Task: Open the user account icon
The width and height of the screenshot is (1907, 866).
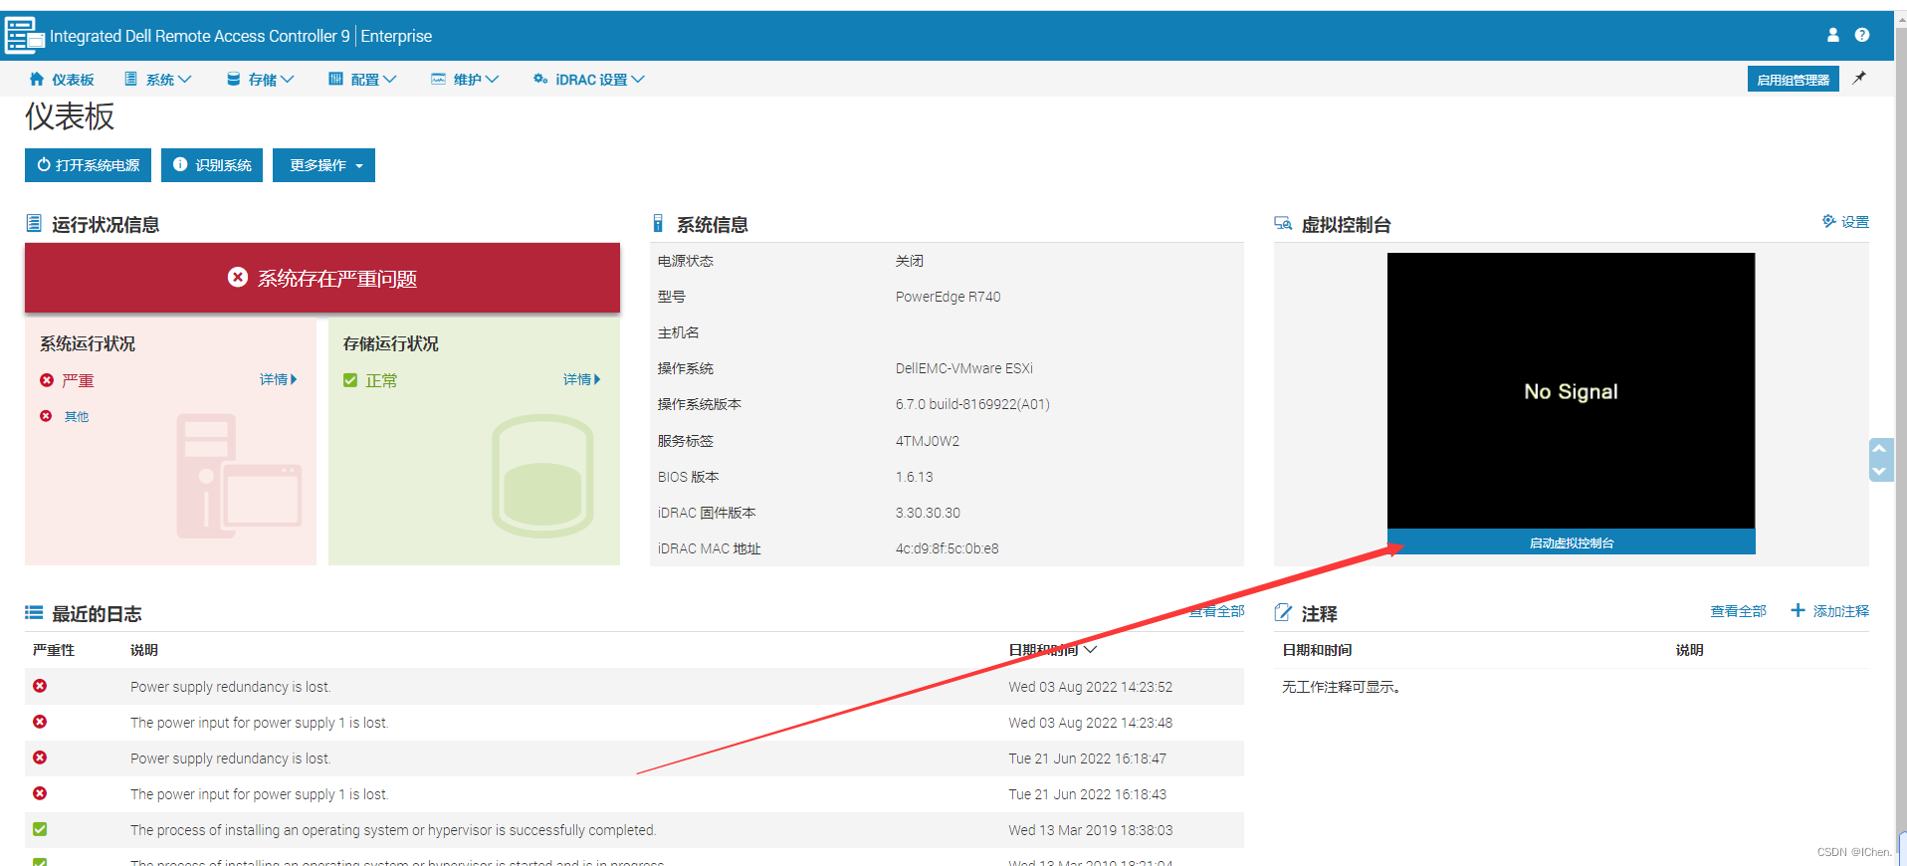Action: point(1832,35)
